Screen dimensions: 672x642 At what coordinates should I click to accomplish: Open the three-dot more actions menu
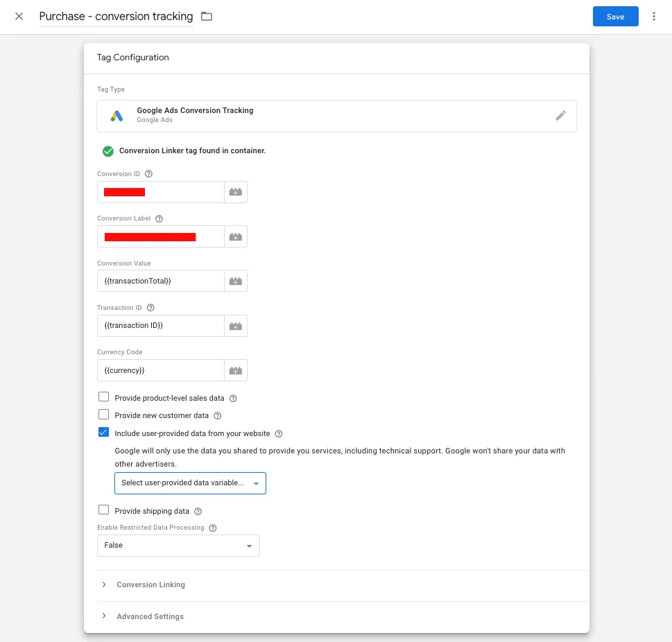coord(653,16)
